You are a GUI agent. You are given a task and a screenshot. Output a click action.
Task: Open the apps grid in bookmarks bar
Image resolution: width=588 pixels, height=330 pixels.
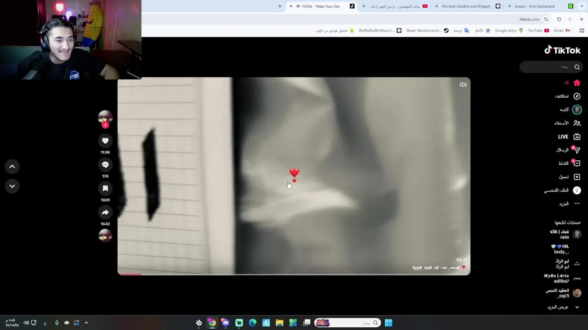click(x=582, y=31)
